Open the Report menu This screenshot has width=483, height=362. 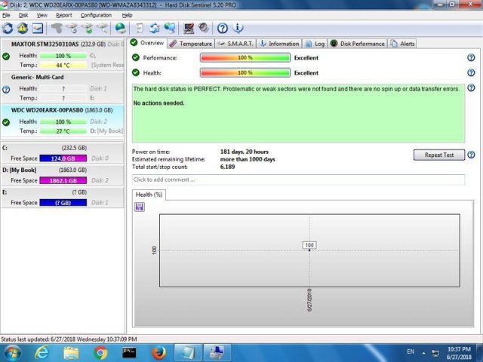(x=64, y=15)
